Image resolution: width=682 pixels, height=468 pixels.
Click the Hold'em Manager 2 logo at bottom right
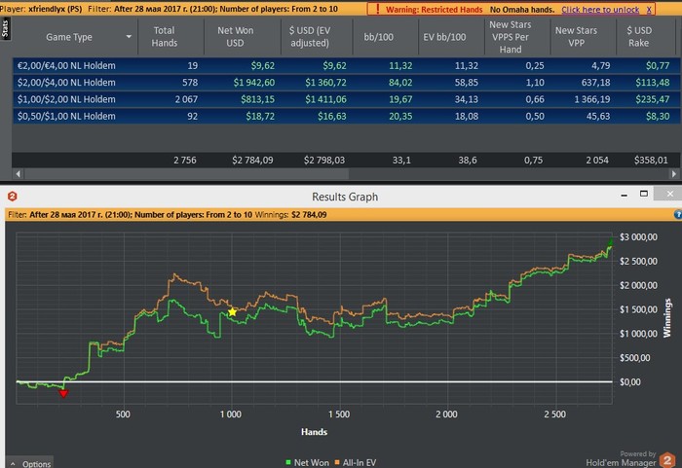click(x=666, y=458)
